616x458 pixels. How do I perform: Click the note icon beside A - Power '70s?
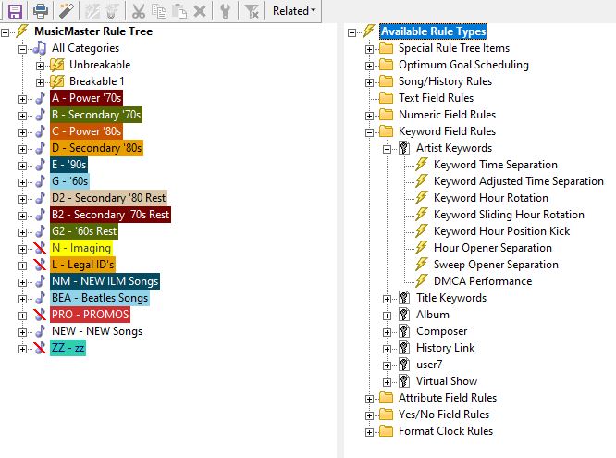tap(40, 98)
